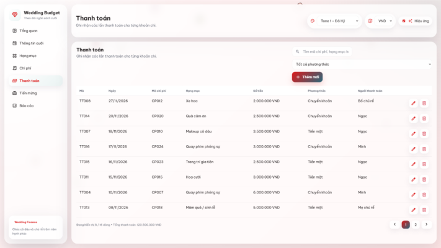Delete payment TT011 with the trash icon
The height and width of the screenshot is (248, 441).
(424, 179)
